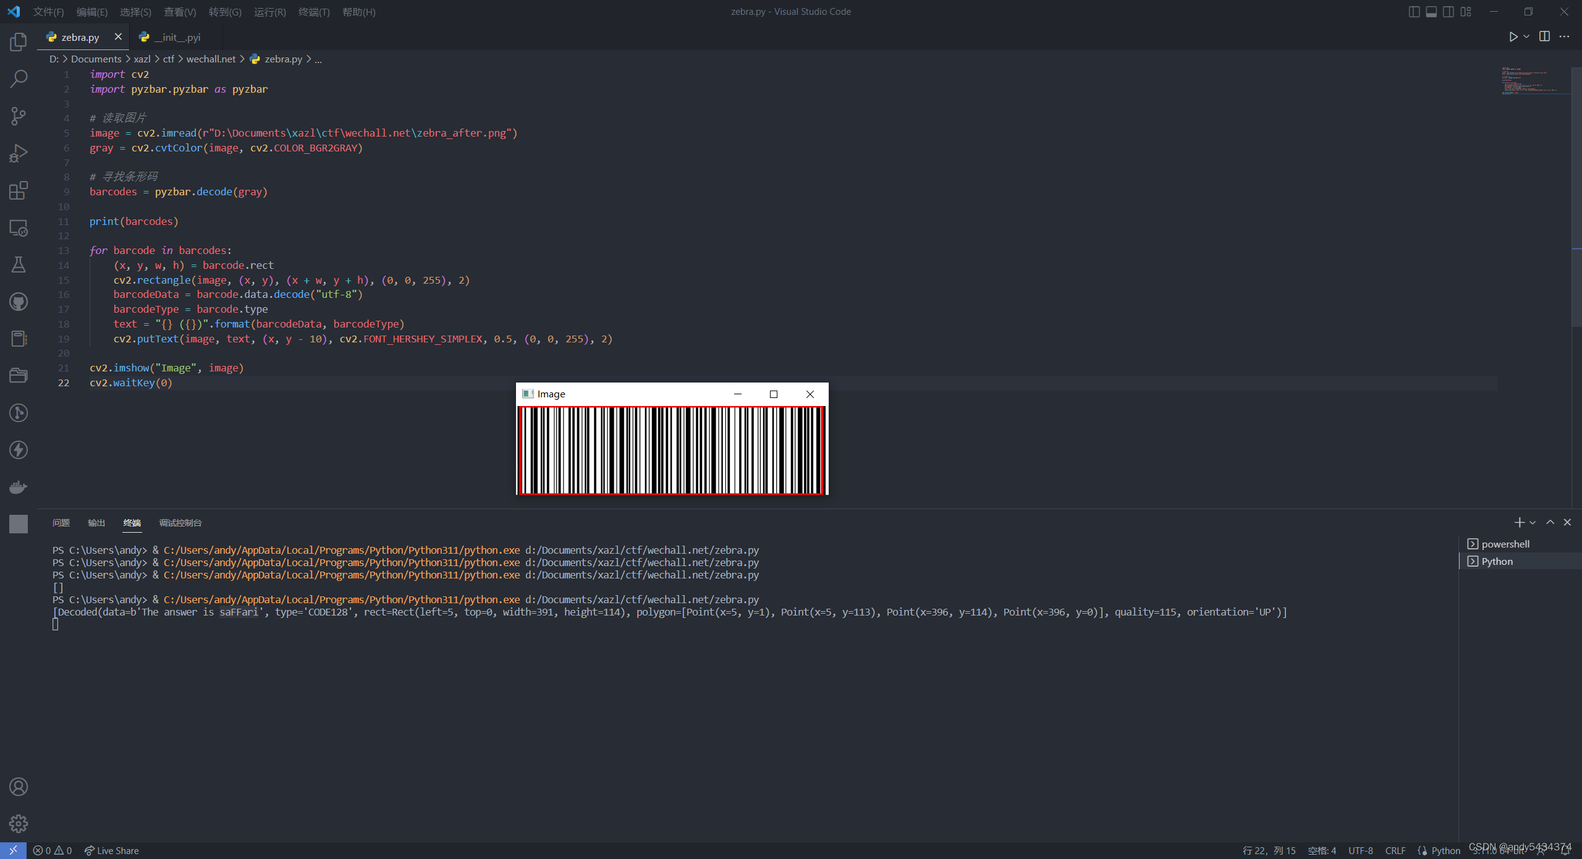Open the notebook icon in activity bar
This screenshot has width=1582, height=859.
[19, 339]
